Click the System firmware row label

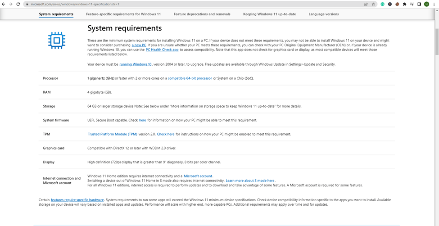(x=56, y=120)
